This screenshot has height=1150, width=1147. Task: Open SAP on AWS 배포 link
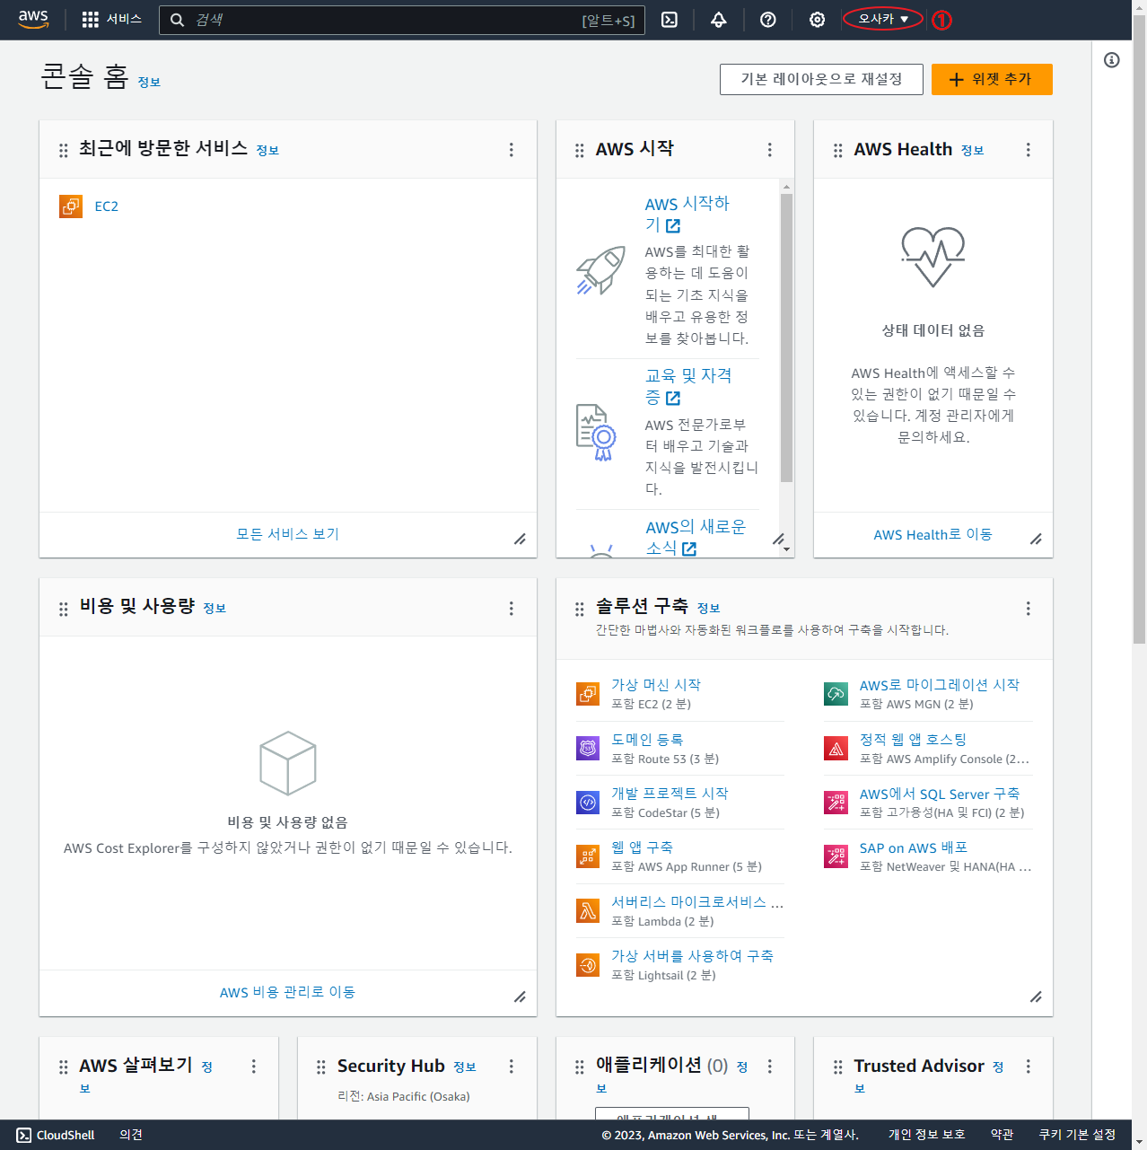click(x=913, y=848)
